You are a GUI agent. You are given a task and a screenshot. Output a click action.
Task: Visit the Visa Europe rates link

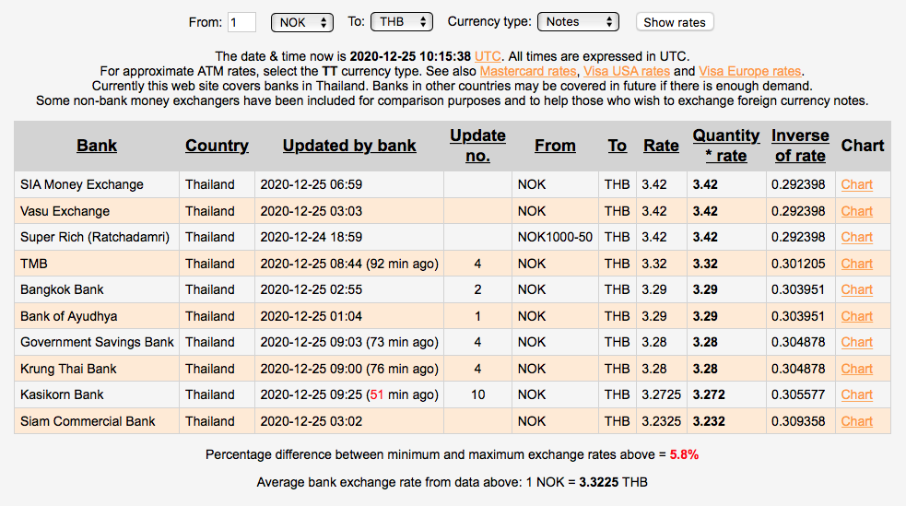750,71
